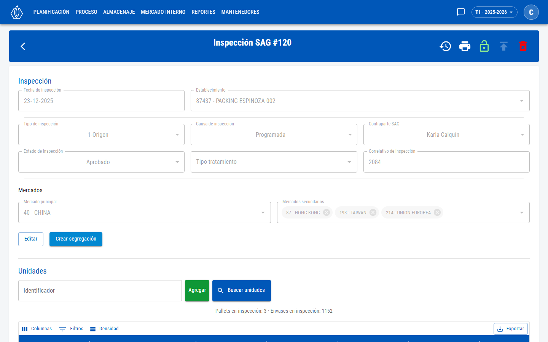Open the PROCESO menu
The image size is (548, 342).
[86, 12]
